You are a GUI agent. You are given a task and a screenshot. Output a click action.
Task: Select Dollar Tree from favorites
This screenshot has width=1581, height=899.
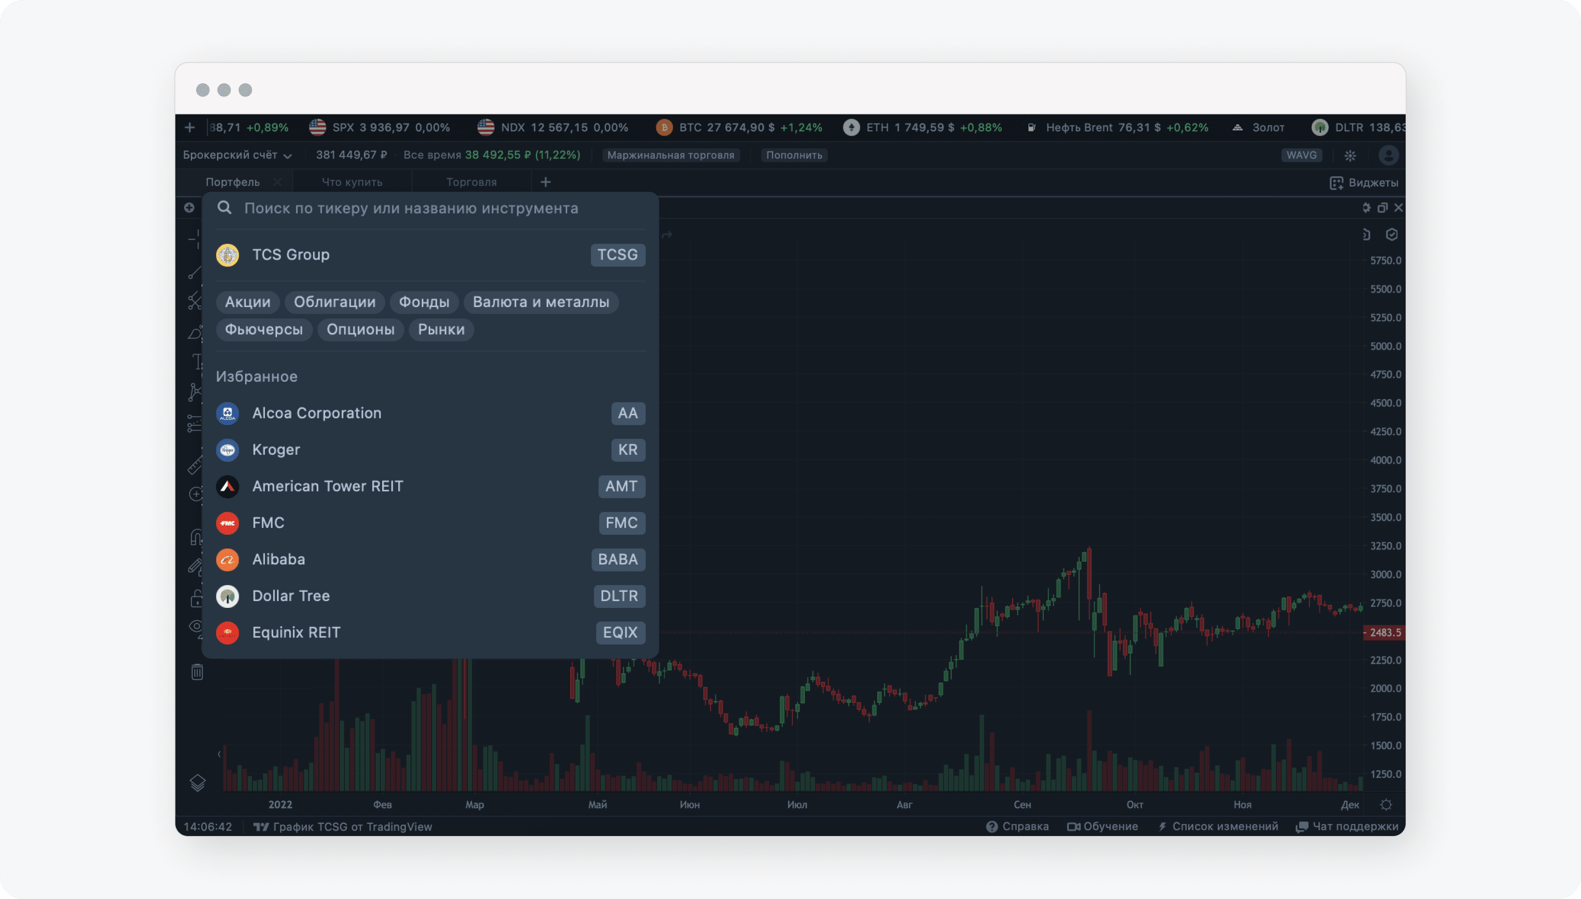coord(430,596)
